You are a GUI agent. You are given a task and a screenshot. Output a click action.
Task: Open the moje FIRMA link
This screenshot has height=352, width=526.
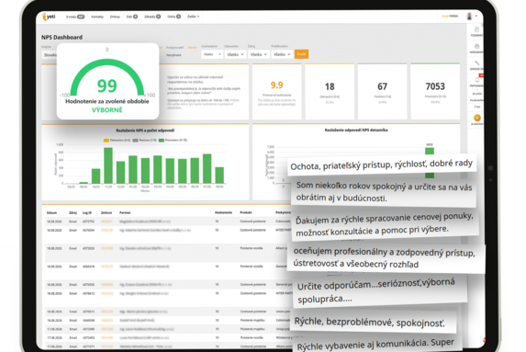[x=450, y=16]
